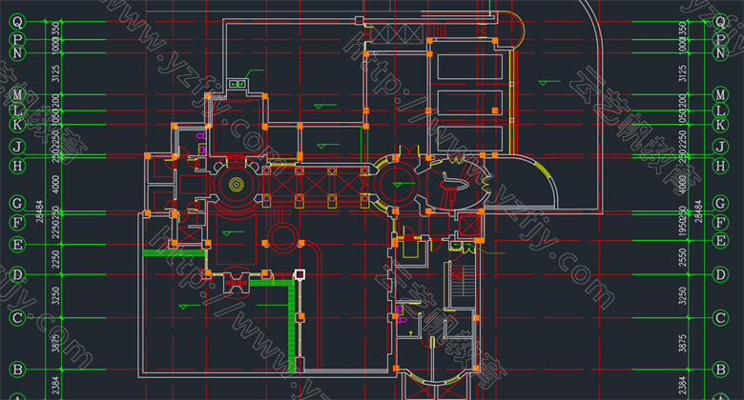
Task: Select grid bubble G on the left axis
Action: pos(17,203)
